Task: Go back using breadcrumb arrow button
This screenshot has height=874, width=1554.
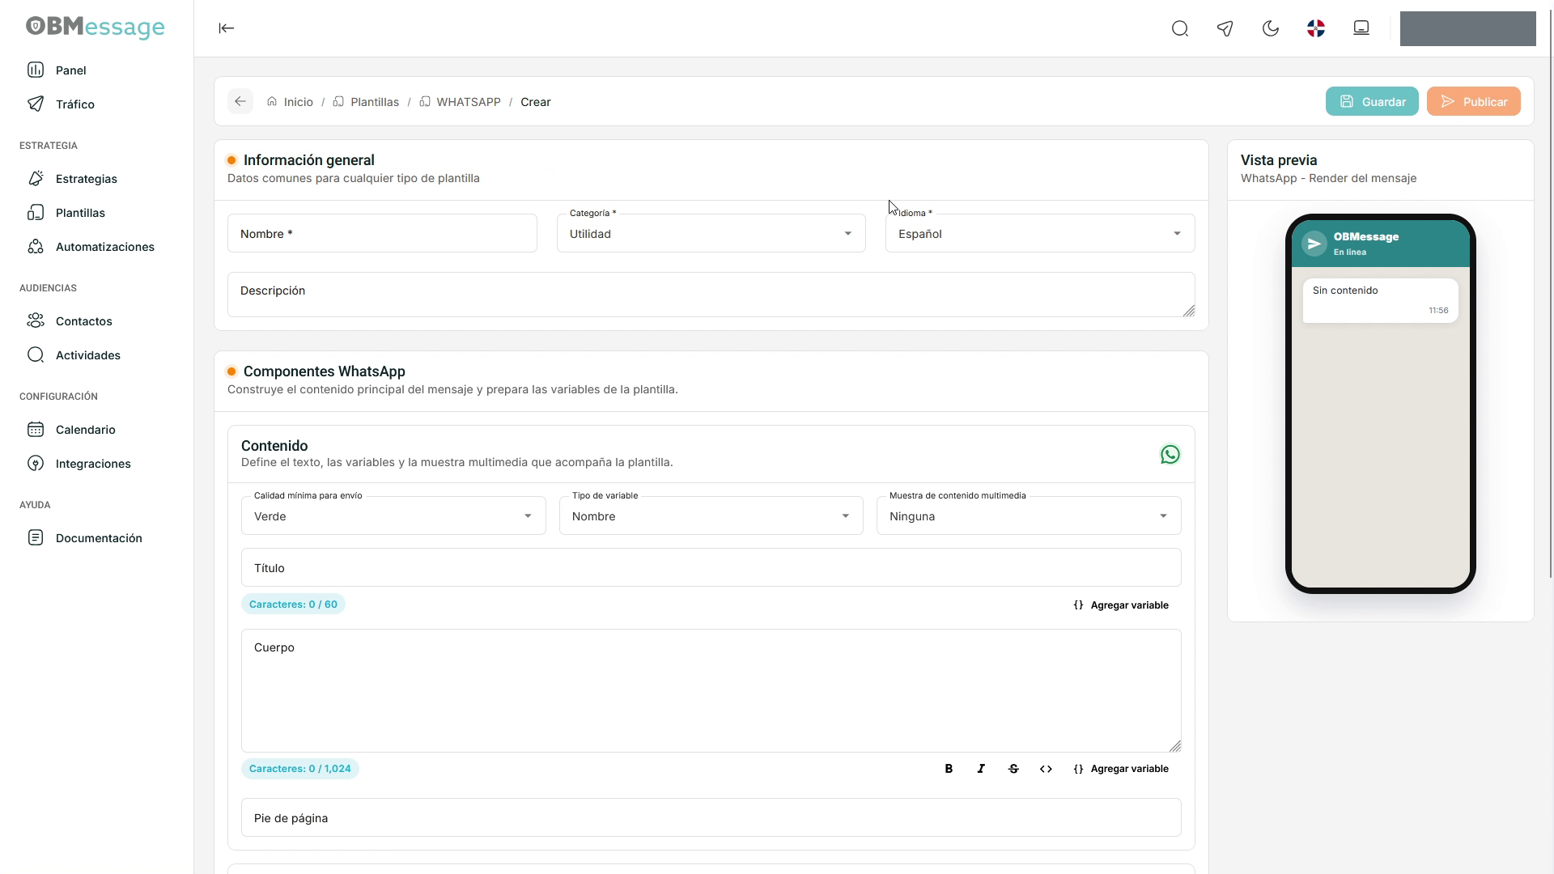Action: tap(240, 101)
